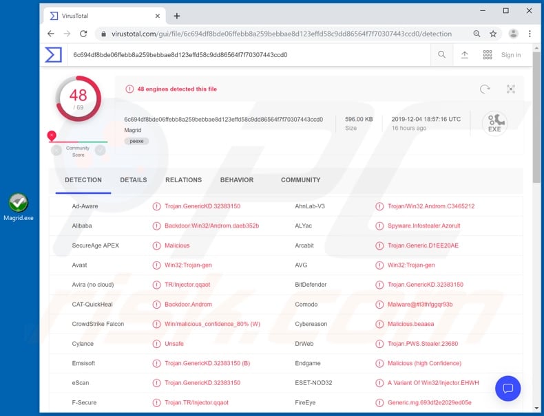Switch to the DETECTION tab
Screen dimensions: 544x416
[x=83, y=180]
